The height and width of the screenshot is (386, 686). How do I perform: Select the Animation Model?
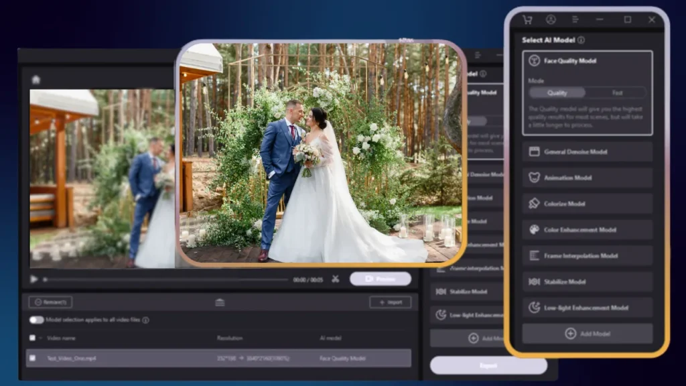pyautogui.click(x=587, y=178)
